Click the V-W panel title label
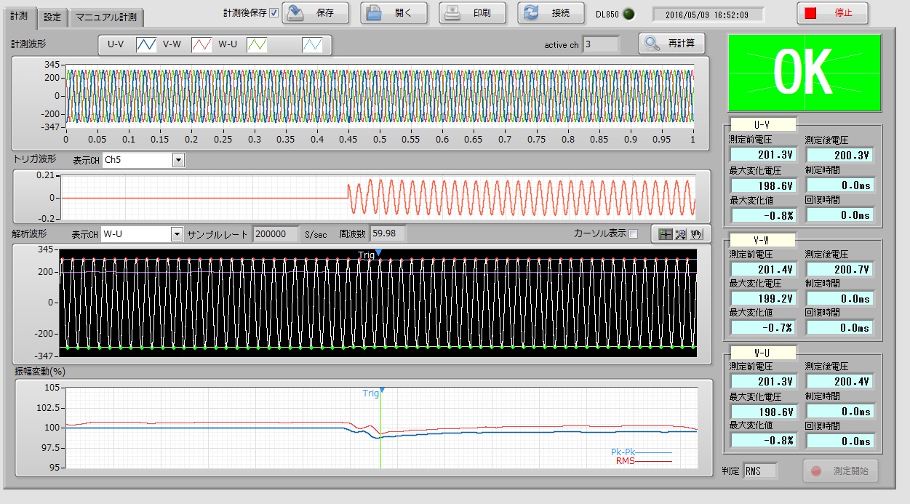Viewport: 910px width, 504px height. pos(763,239)
